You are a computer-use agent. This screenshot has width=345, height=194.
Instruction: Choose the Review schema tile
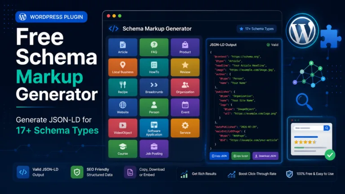(185, 67)
